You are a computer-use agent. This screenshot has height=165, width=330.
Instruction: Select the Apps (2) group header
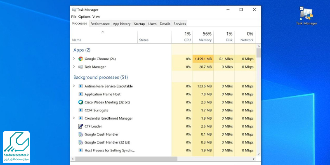pos(82,50)
